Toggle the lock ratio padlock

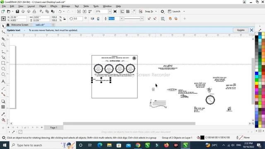click(x=65, y=19)
